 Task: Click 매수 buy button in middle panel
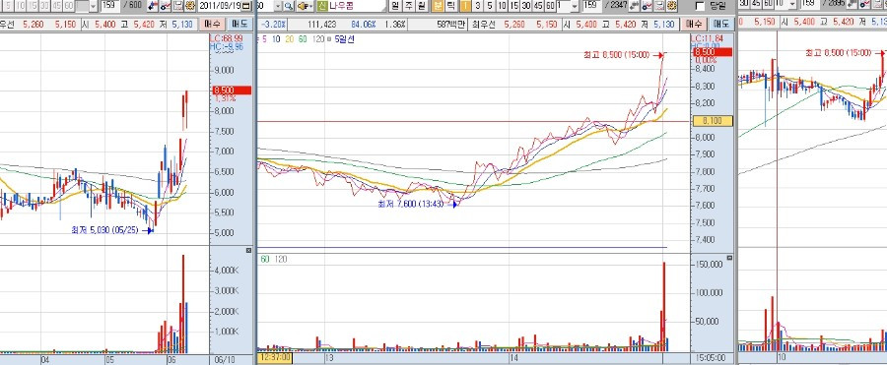click(693, 25)
